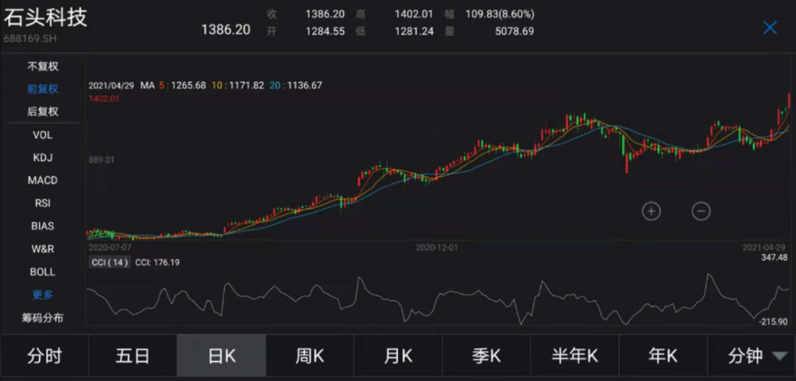Open 更多 for more indicators
This screenshot has width=796, height=381.
click(43, 295)
